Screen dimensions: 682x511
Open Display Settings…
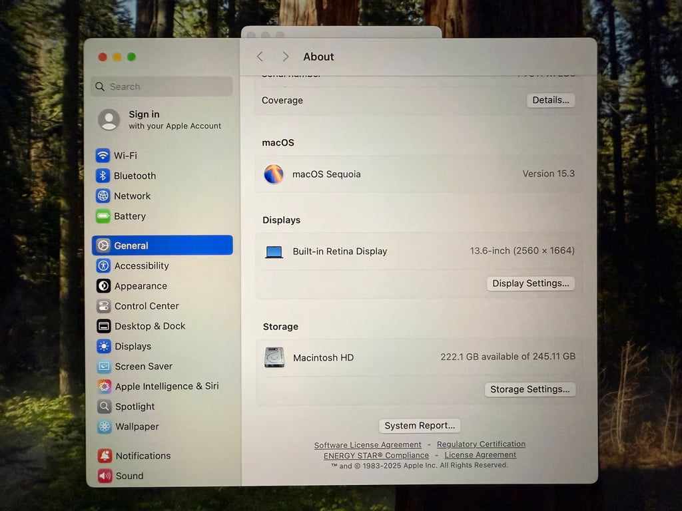pos(530,283)
